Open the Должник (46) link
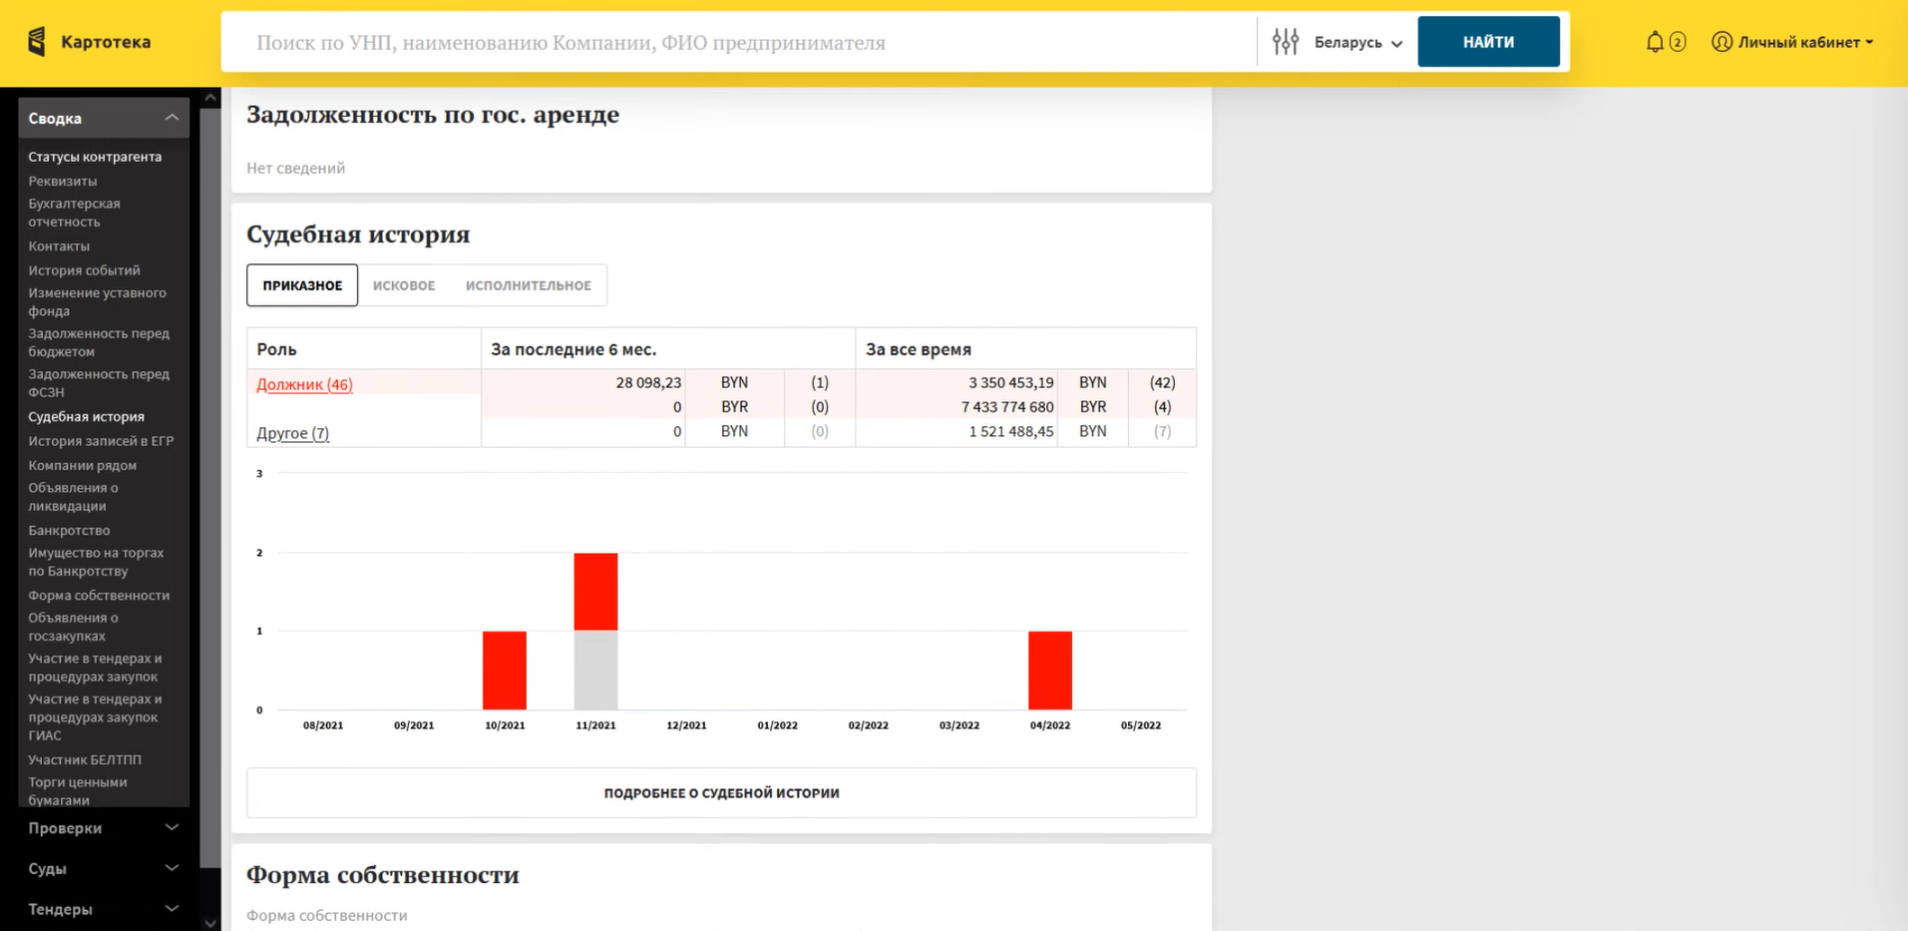The height and width of the screenshot is (931, 1908). (304, 384)
